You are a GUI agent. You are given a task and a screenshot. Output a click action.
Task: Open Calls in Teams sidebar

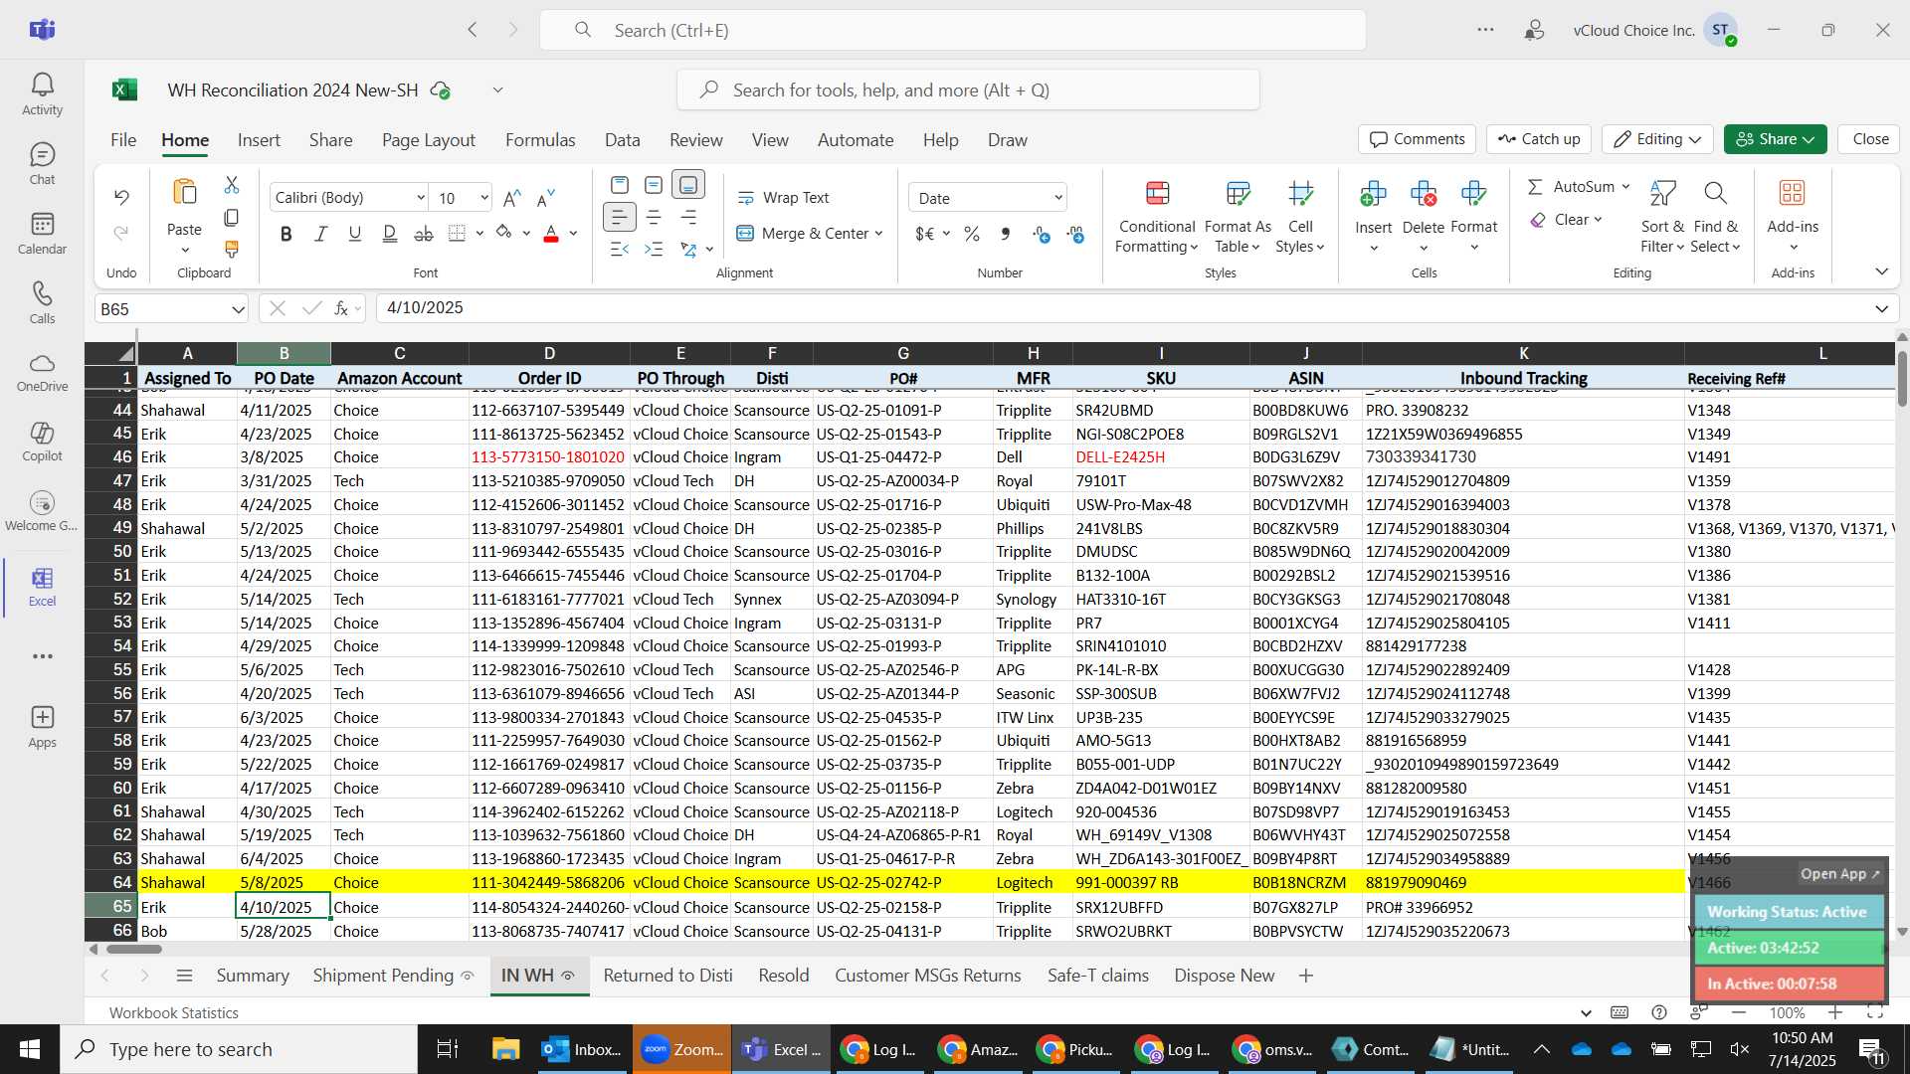click(42, 303)
